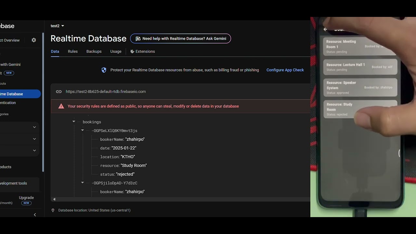Open project settings gear icon
The width and height of the screenshot is (416, 234).
(34, 40)
